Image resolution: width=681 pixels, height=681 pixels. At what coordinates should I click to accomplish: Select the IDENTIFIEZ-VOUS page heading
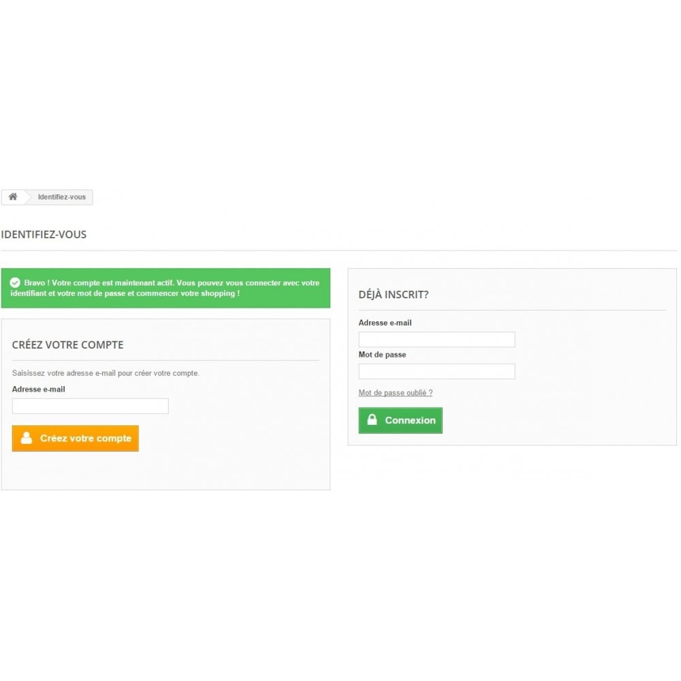point(44,234)
